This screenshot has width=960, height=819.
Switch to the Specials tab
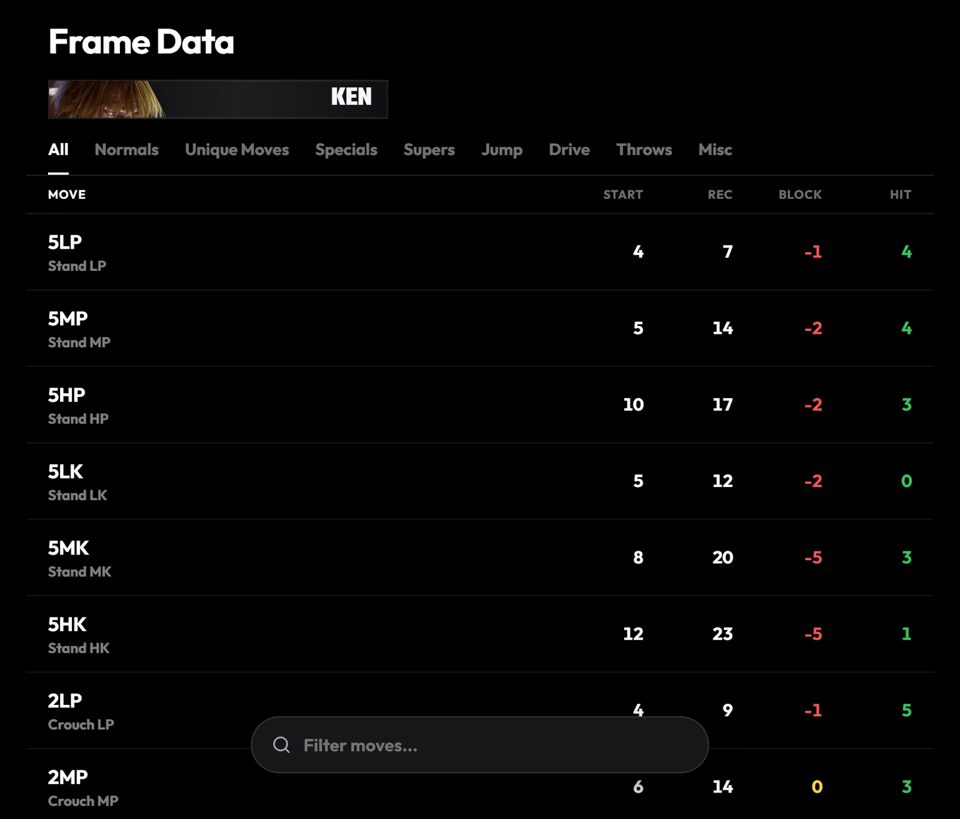click(346, 150)
